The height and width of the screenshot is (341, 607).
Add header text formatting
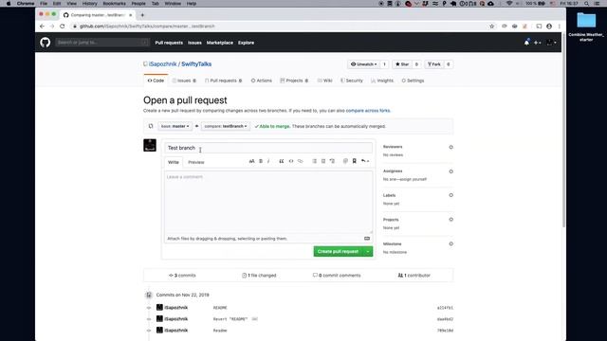click(251, 161)
